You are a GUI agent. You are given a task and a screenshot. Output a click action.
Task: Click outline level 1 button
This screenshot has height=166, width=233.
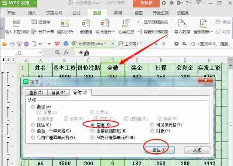click(x=4, y=60)
